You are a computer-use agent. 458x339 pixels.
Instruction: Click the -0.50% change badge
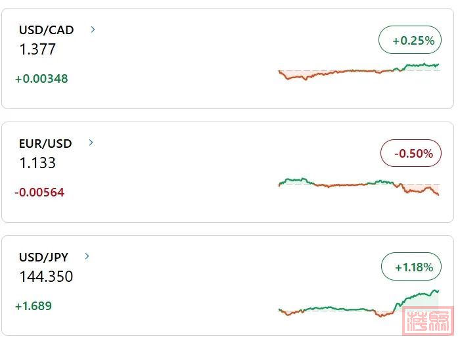click(x=411, y=153)
